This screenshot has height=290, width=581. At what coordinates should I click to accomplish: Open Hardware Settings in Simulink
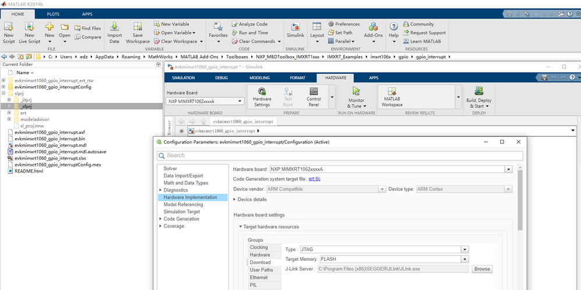[x=262, y=97]
